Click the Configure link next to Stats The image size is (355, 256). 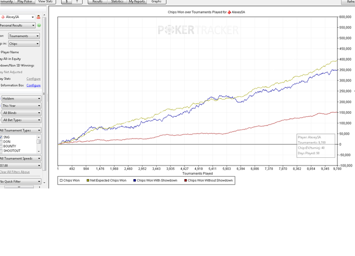pyautogui.click(x=33, y=78)
